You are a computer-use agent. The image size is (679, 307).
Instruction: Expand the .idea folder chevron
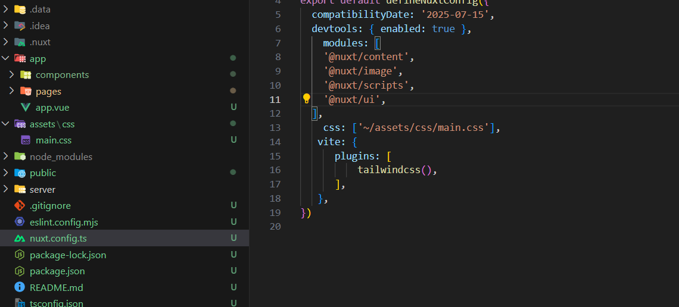tap(5, 26)
